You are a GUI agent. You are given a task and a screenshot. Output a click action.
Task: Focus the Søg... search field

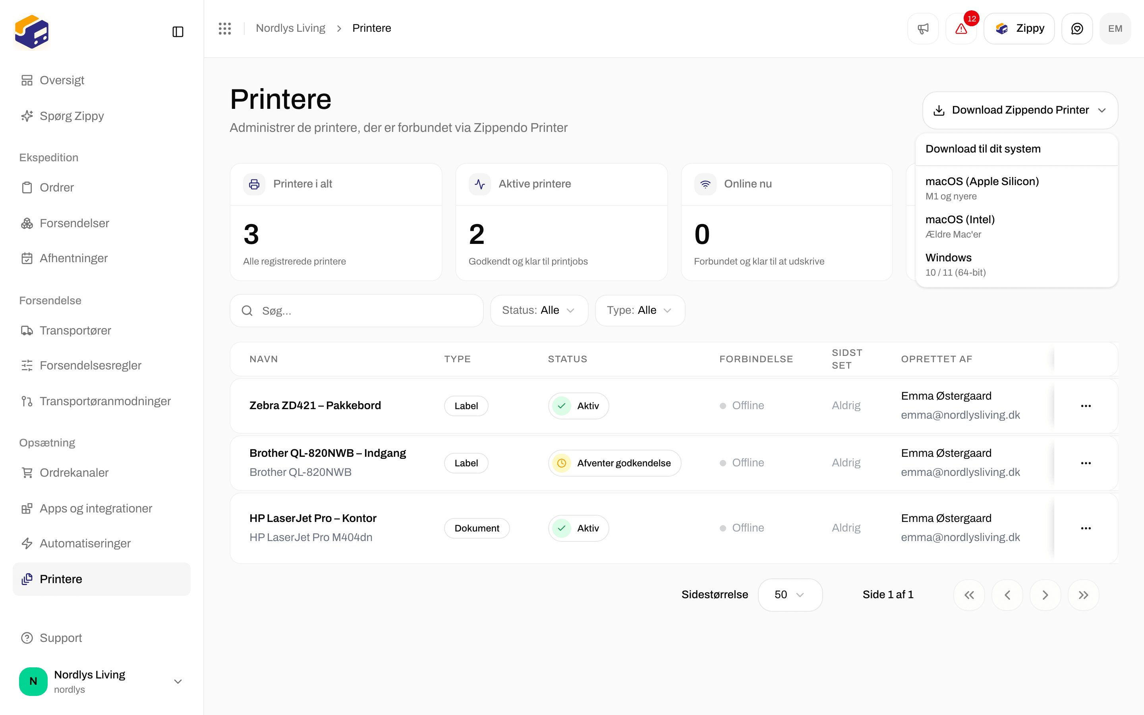(x=356, y=311)
